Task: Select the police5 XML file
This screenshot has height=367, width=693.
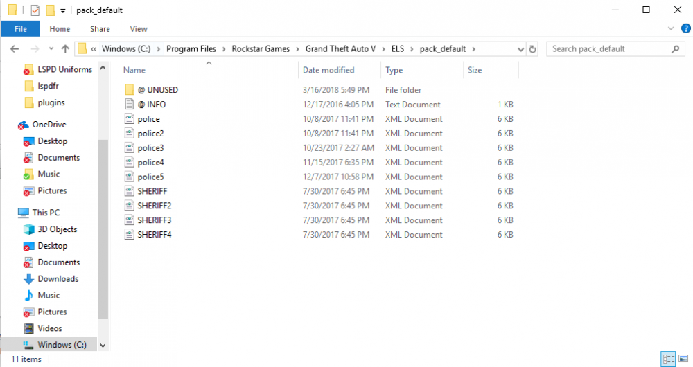Action: coord(150,177)
